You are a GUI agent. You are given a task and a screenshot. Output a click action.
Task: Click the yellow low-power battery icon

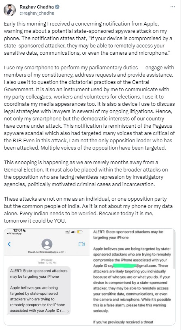(x=80, y=232)
